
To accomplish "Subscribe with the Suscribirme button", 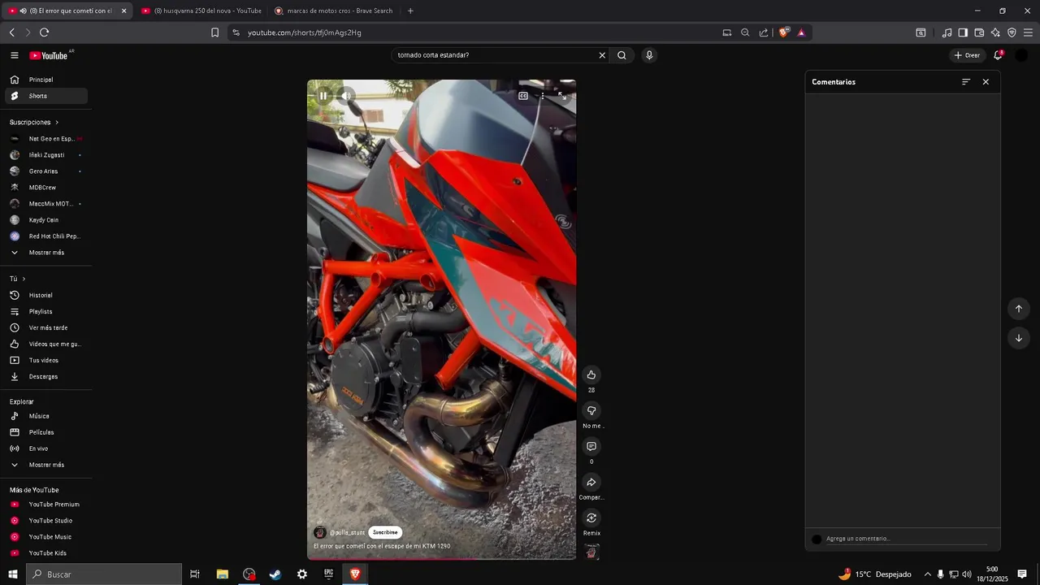I will [x=385, y=532].
